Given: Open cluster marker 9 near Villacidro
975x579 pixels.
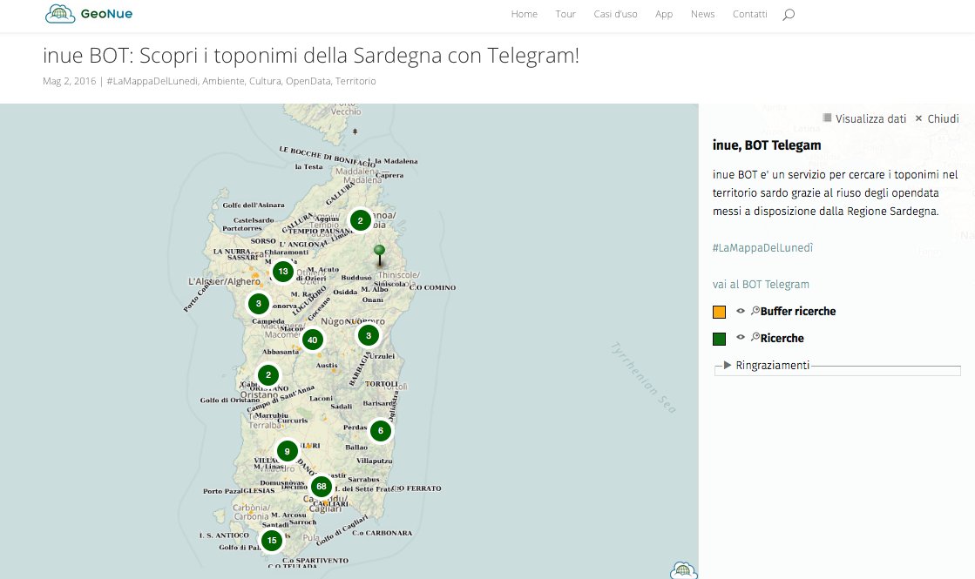Looking at the screenshot, I should click(x=288, y=452).
